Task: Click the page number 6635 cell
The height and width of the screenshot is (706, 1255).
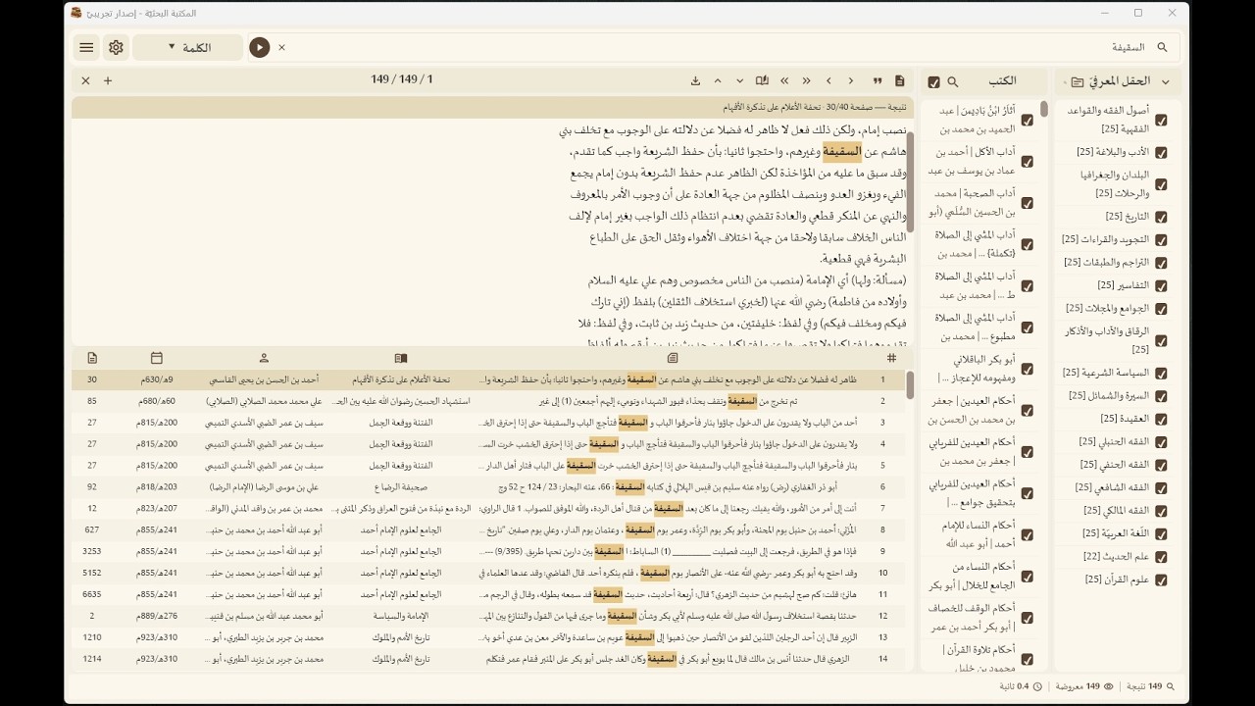Action: coord(92,594)
